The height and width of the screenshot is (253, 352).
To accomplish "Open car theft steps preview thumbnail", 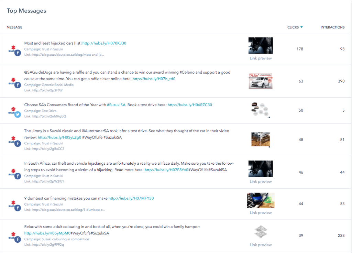I will 261,169.
